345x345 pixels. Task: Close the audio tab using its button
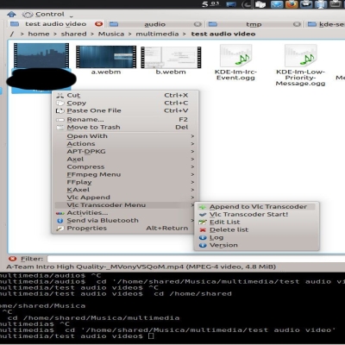pyautogui.click(x=198, y=24)
